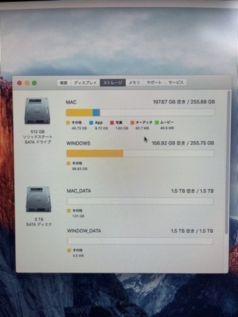
Task: Switch to the メモリ tab
Action: pyautogui.click(x=134, y=82)
